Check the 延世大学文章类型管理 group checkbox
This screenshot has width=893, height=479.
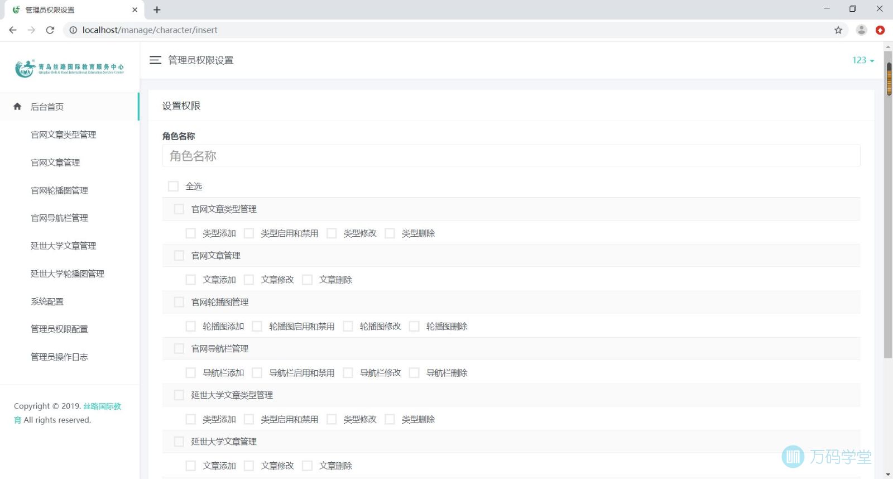tap(179, 395)
